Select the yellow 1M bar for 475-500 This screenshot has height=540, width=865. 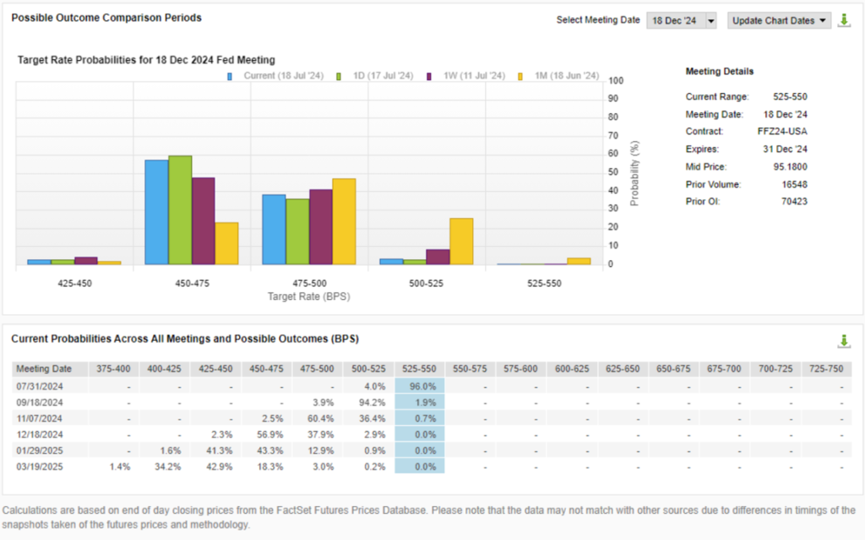point(345,221)
